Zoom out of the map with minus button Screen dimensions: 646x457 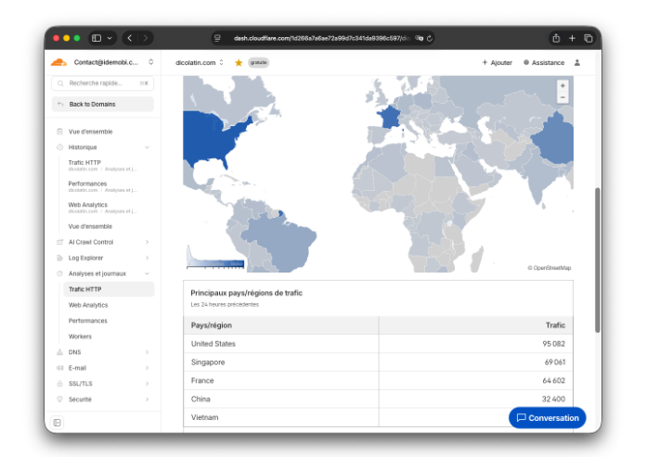tap(562, 97)
